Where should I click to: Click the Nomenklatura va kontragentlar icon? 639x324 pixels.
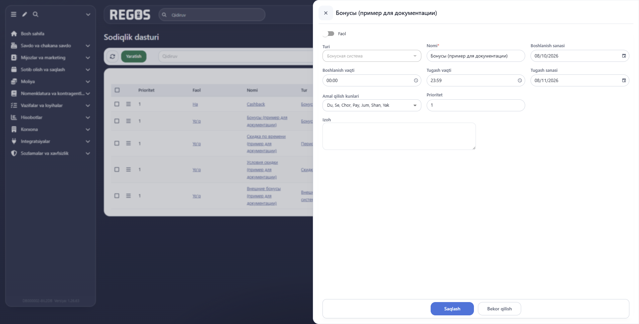(x=14, y=93)
